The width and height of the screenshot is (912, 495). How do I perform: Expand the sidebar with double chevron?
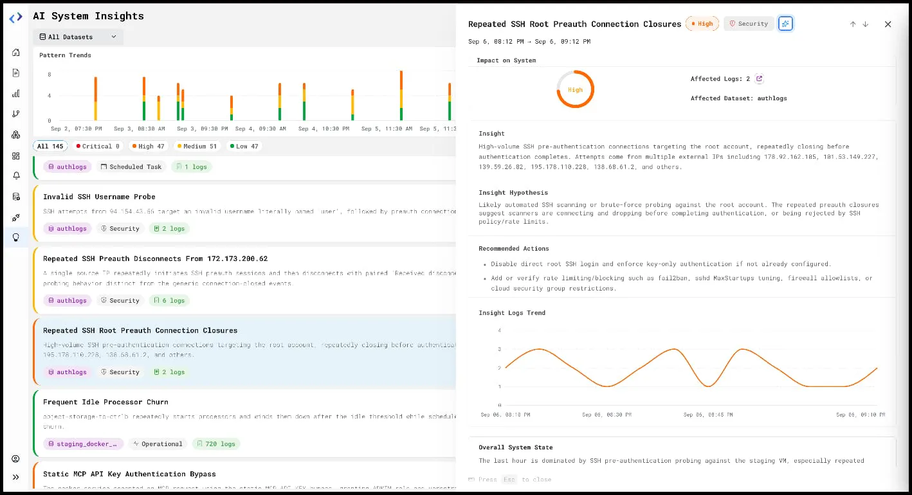(x=16, y=477)
